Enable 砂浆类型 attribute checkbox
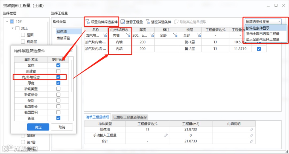289x154 pixels. pos(58,89)
